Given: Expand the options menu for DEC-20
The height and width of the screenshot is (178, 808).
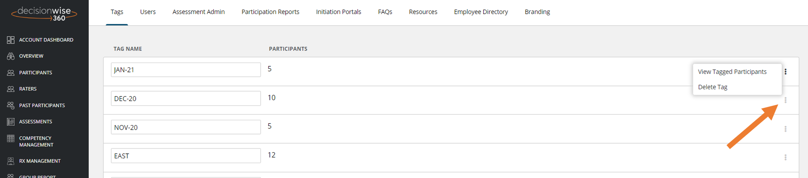Looking at the screenshot, I should tap(785, 100).
